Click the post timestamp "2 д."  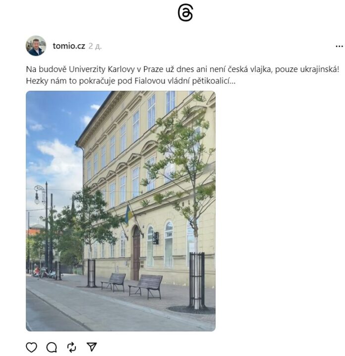pyautogui.click(x=95, y=46)
